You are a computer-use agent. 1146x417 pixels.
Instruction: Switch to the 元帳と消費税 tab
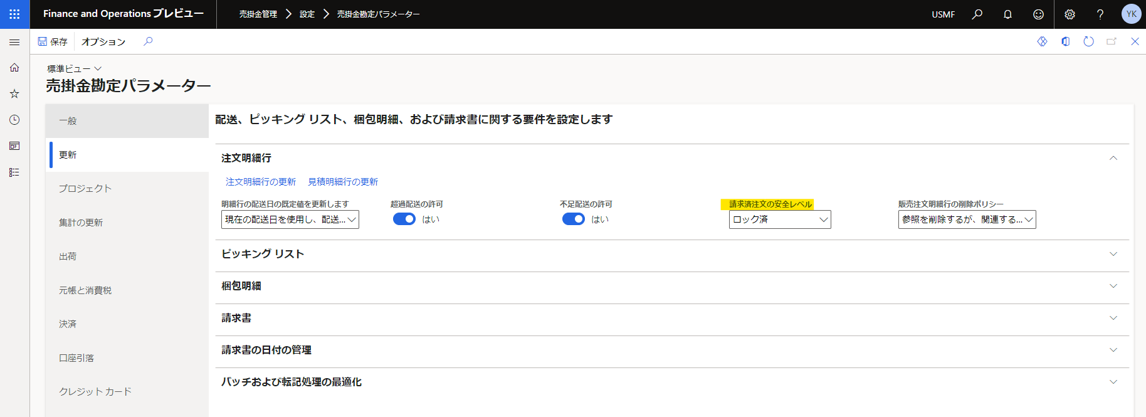coord(85,290)
